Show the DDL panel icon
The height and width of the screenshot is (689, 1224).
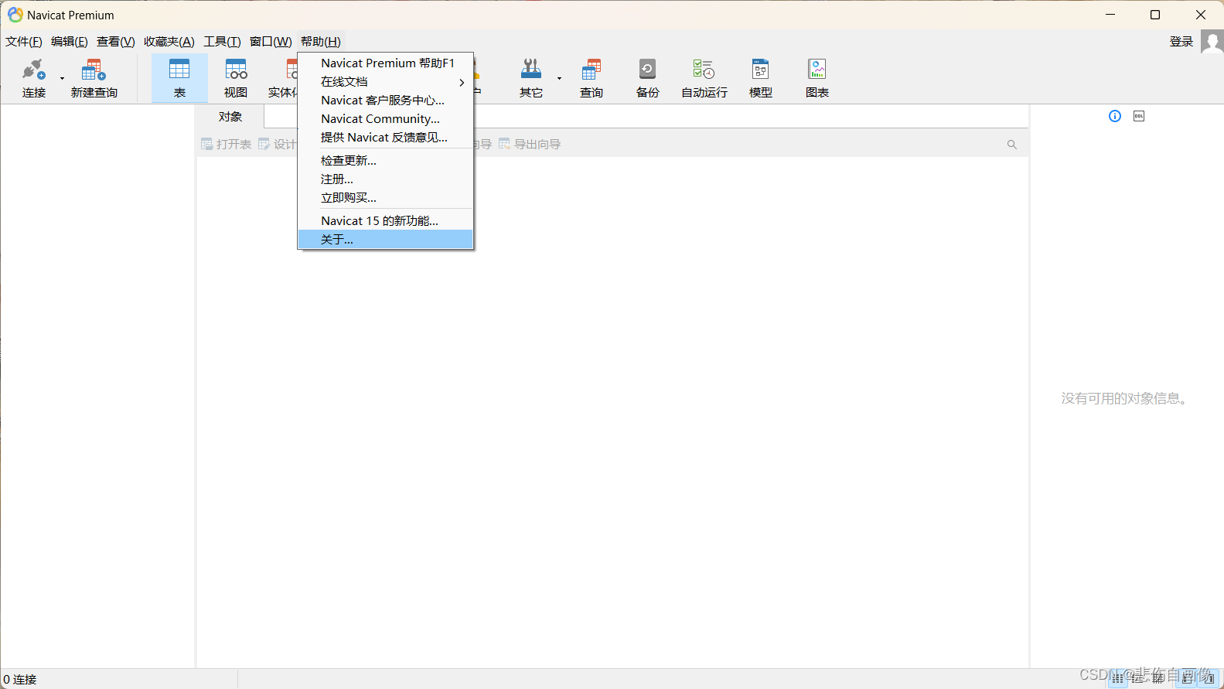tap(1139, 116)
